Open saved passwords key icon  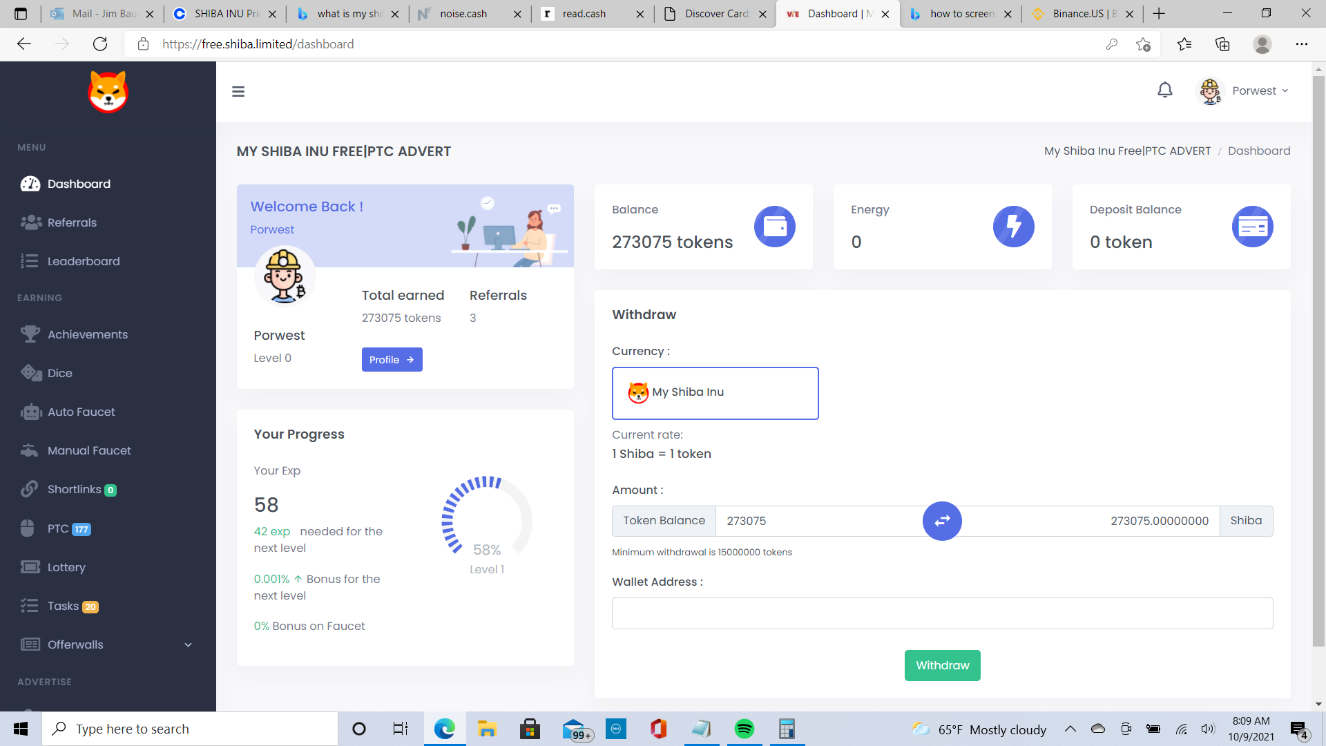coord(1112,44)
